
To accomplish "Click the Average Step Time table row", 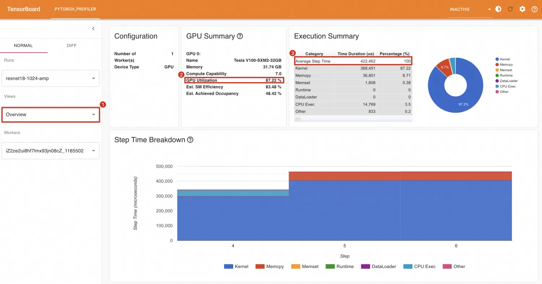I will (353, 61).
